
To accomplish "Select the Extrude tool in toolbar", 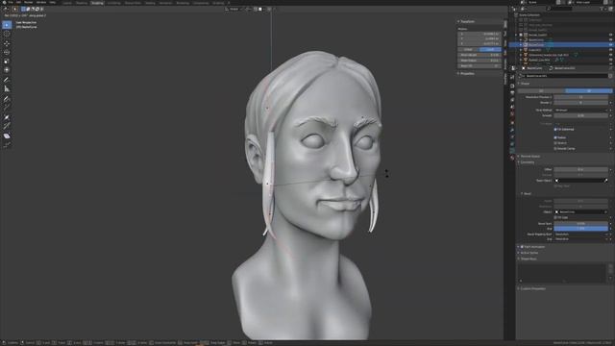I will pyautogui.click(x=7, y=108).
